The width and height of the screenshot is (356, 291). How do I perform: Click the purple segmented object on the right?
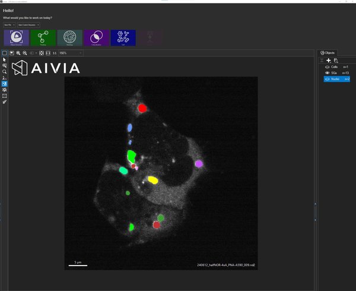(199, 164)
